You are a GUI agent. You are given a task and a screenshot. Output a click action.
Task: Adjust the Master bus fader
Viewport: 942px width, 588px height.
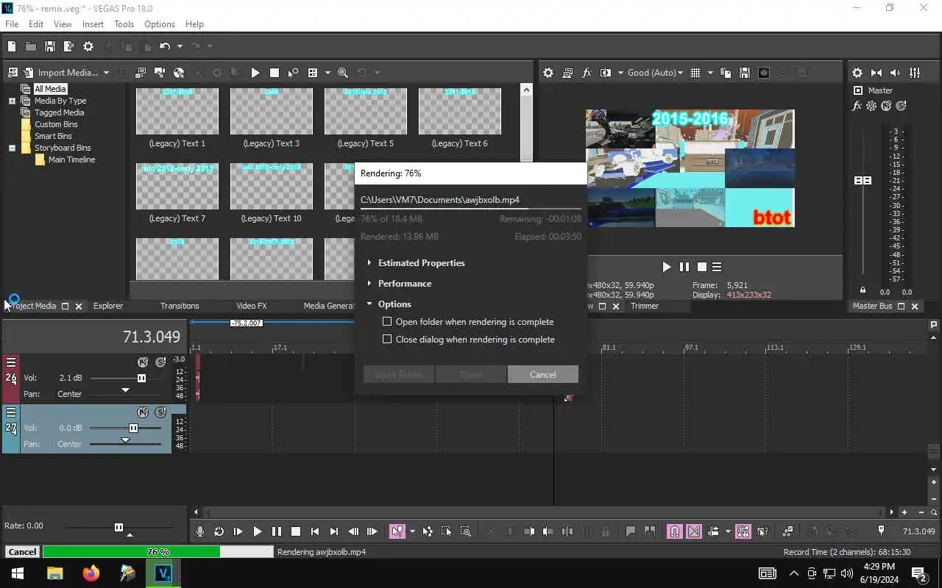click(x=863, y=180)
